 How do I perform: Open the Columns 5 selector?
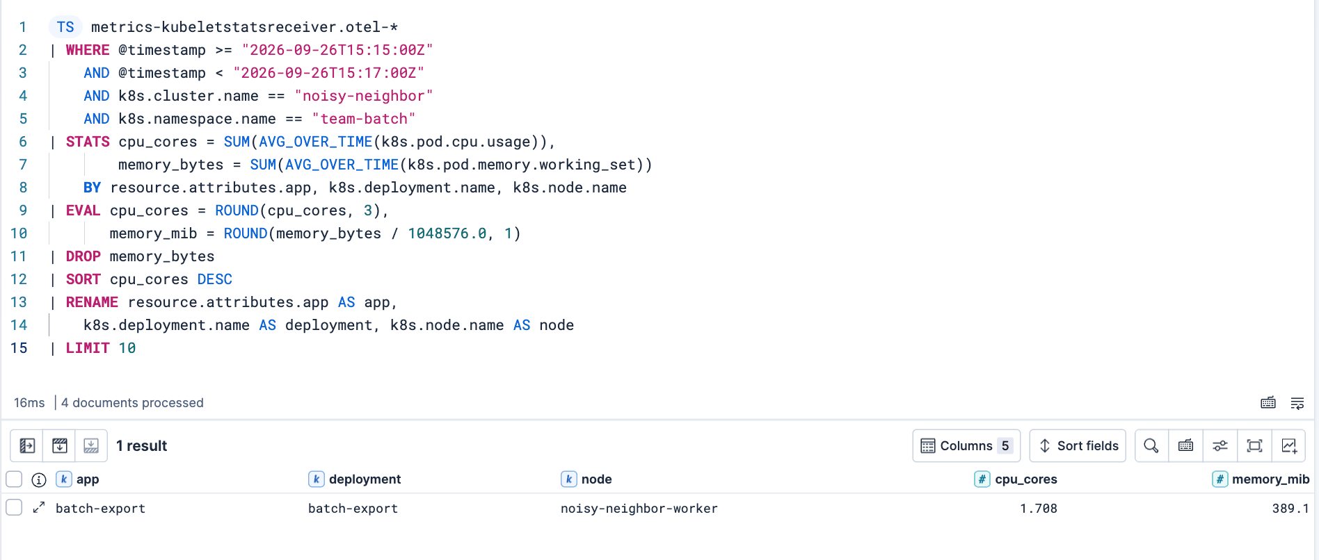[x=966, y=446]
